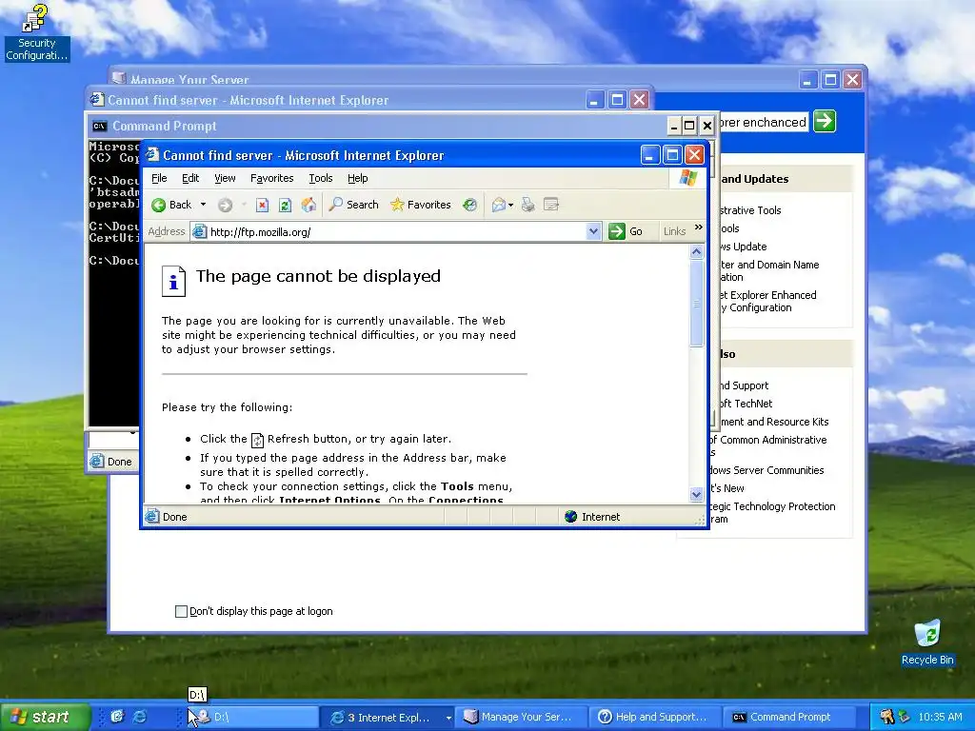
Task: Expand the Links toolbar chevron
Action: pos(698,227)
